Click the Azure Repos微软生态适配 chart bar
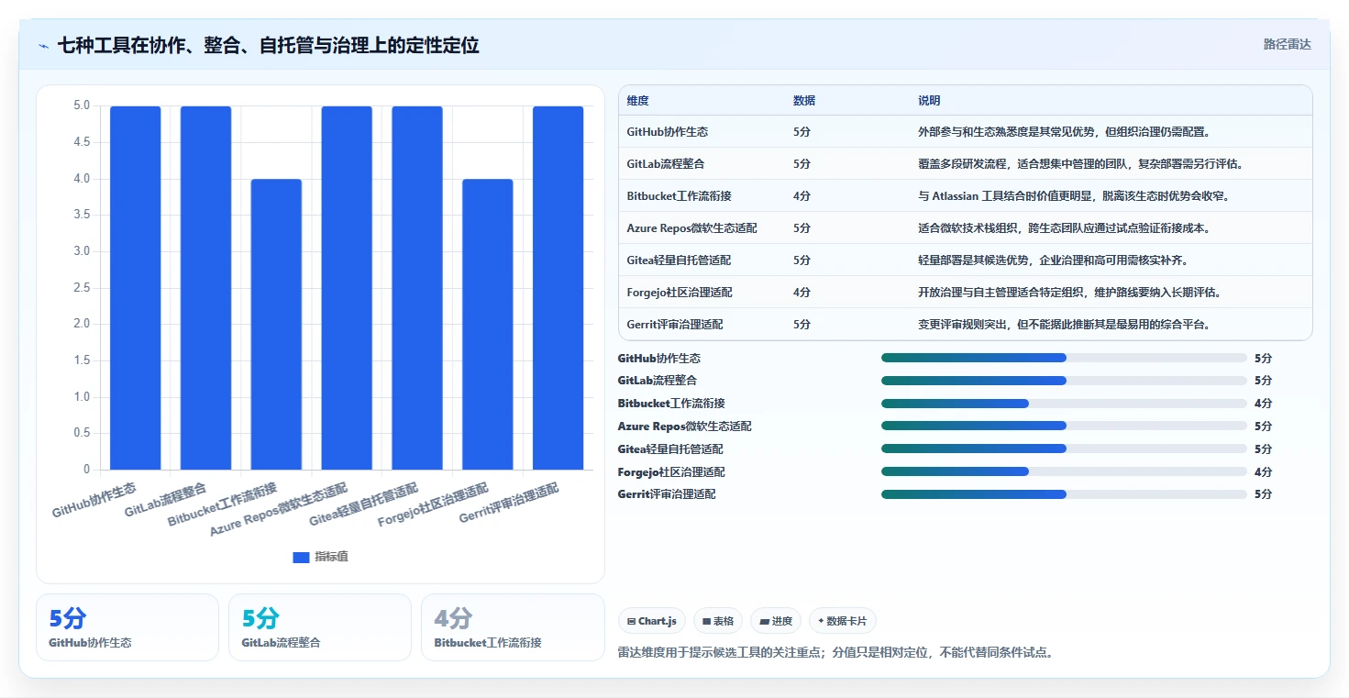 347,288
